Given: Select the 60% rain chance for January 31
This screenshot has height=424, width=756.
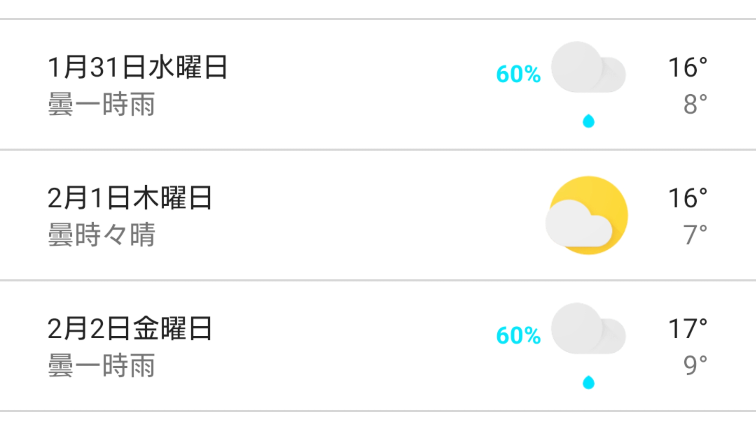Looking at the screenshot, I should [x=518, y=74].
